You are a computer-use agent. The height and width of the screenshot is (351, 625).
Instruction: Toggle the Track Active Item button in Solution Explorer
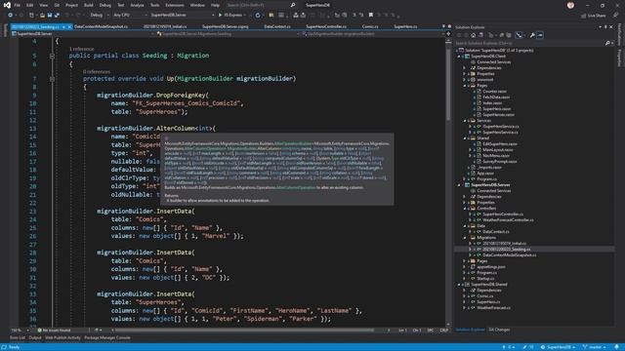519,35
